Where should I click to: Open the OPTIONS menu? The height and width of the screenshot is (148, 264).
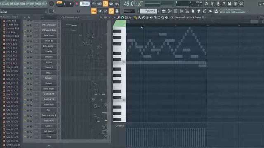click(30, 4)
